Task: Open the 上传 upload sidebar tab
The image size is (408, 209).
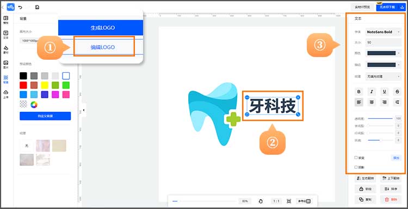Action: point(6,94)
